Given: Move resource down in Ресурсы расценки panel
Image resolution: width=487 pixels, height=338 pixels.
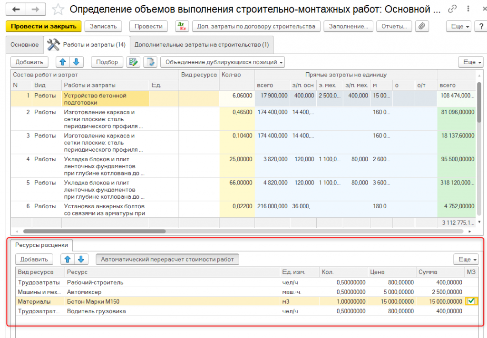Looking at the screenshot, I should [x=81, y=259].
